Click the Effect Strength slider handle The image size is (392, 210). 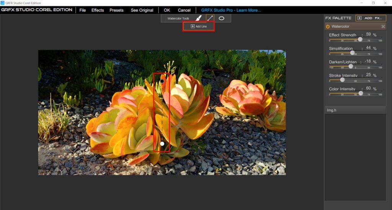(360, 39)
